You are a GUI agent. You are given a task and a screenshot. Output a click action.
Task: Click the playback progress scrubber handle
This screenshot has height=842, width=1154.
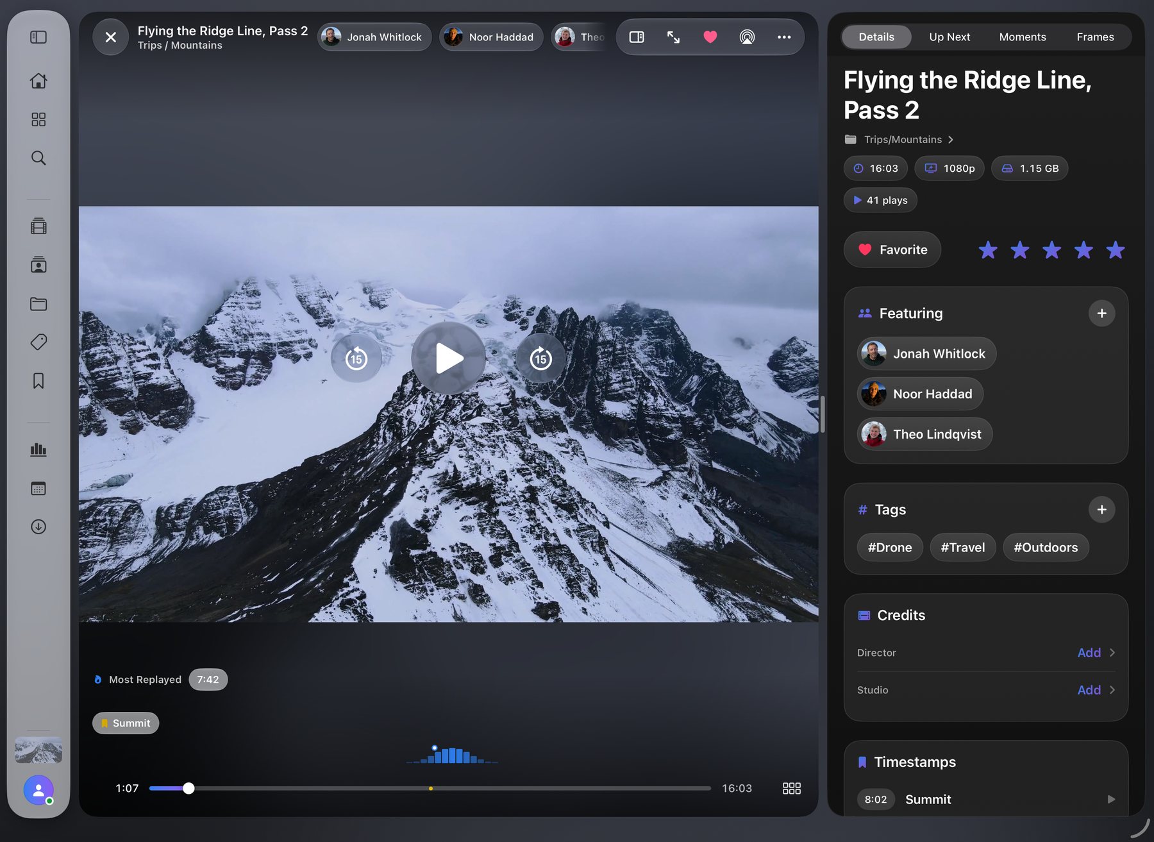[x=188, y=788]
